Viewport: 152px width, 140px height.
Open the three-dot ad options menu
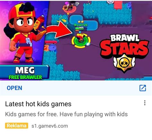[x=145, y=103]
